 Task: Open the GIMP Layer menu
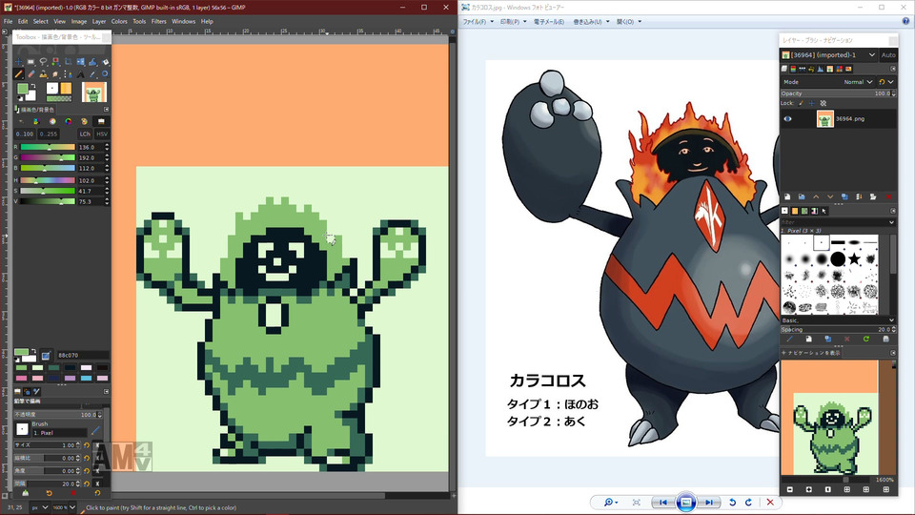(x=99, y=21)
